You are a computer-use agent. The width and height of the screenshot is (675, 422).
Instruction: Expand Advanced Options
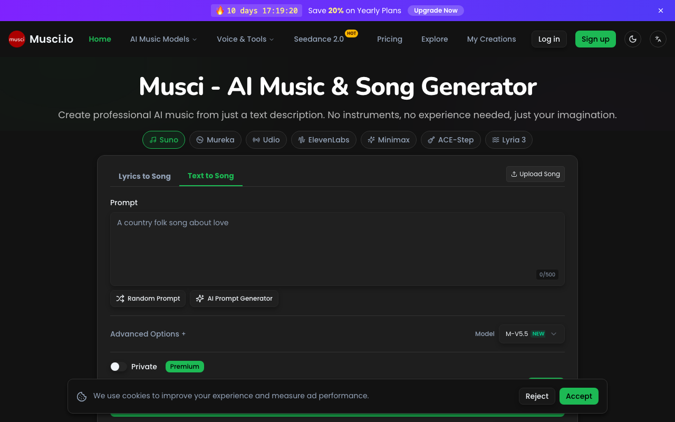pyautogui.click(x=148, y=334)
